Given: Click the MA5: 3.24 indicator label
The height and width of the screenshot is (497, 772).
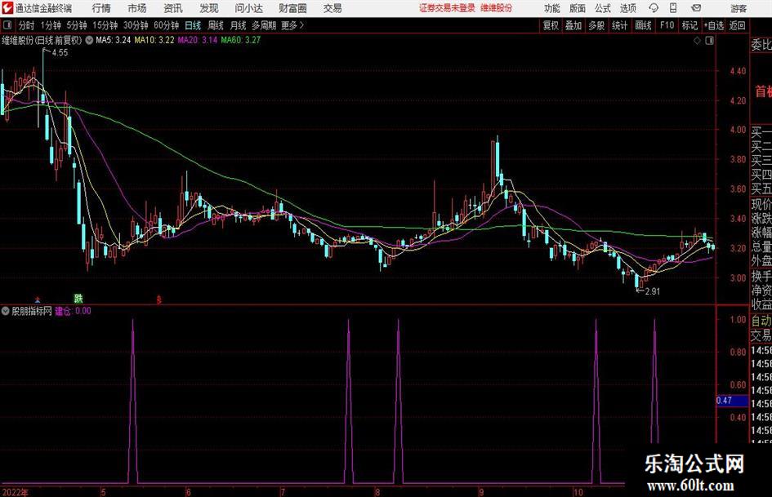Looking at the screenshot, I should click(114, 40).
